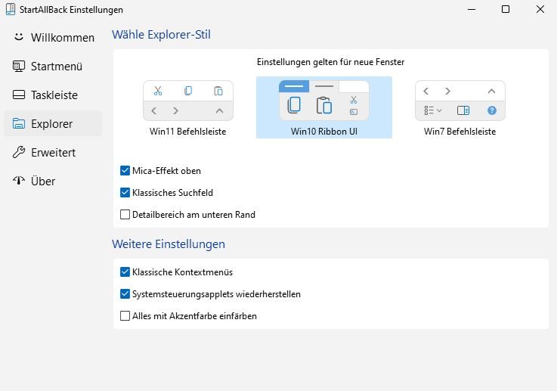Click the up chevron in Win11 preview

click(x=219, y=110)
